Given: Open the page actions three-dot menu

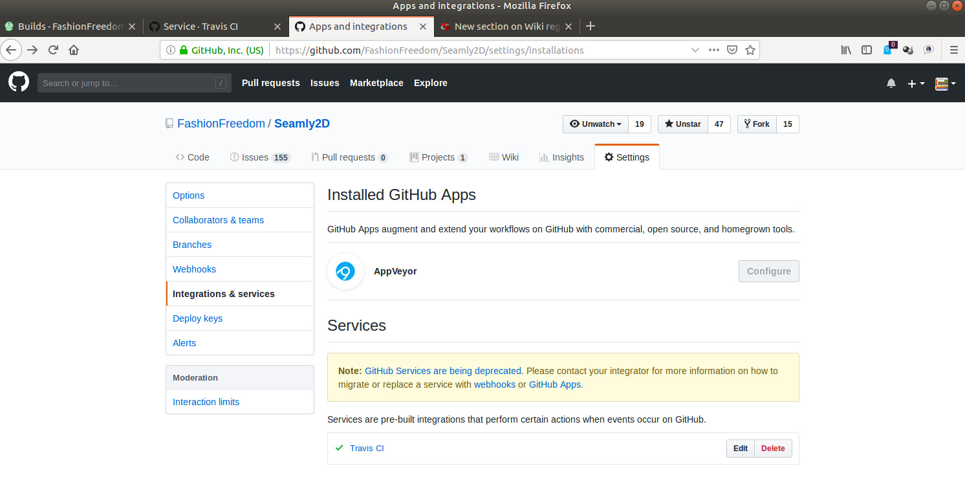Looking at the screenshot, I should tap(714, 50).
